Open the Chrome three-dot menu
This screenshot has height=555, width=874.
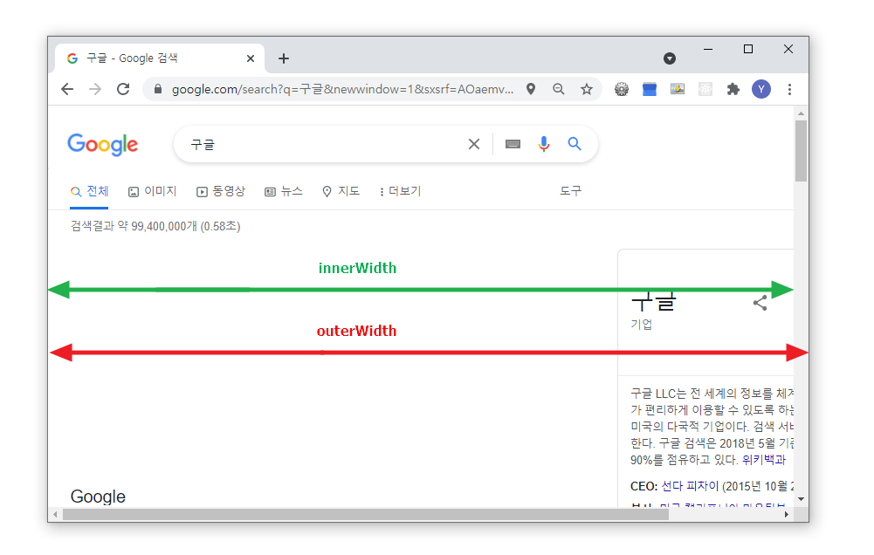pyautogui.click(x=789, y=89)
